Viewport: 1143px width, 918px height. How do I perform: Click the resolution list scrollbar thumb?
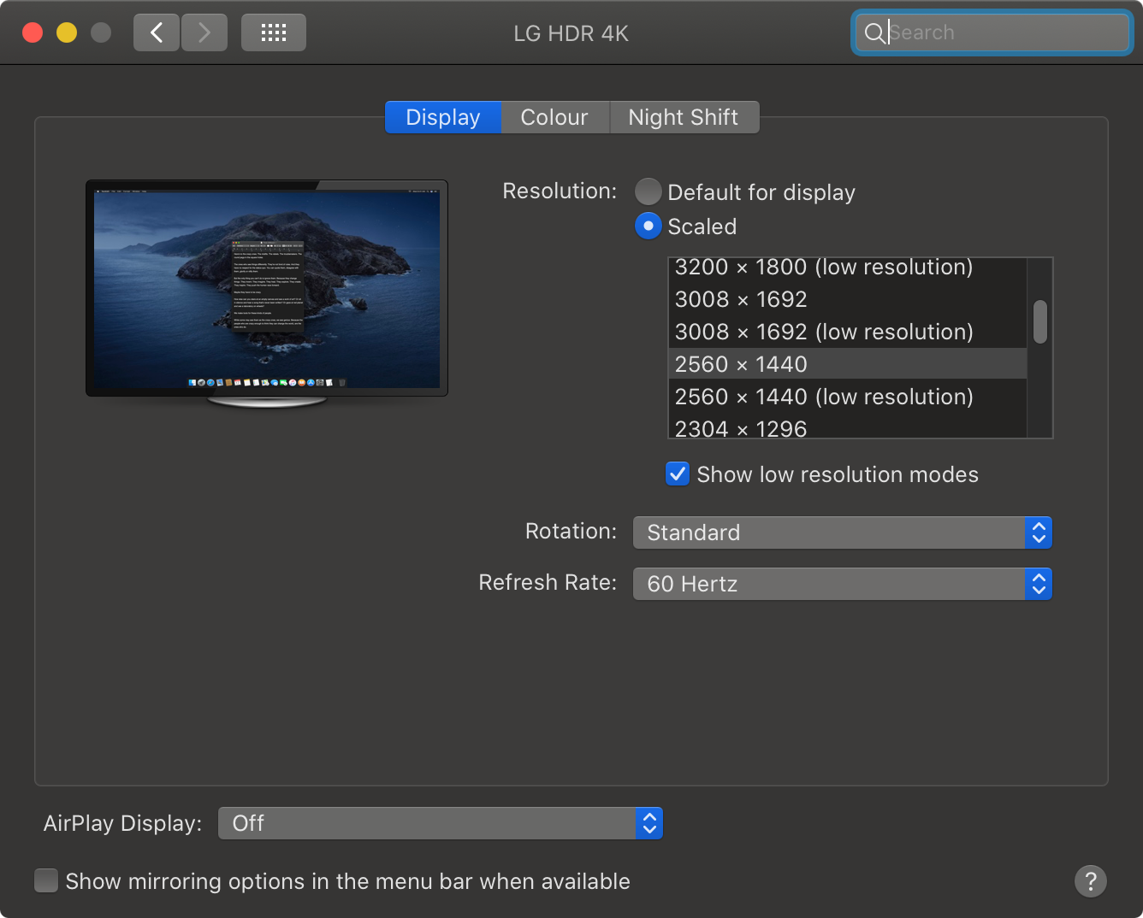(1040, 321)
